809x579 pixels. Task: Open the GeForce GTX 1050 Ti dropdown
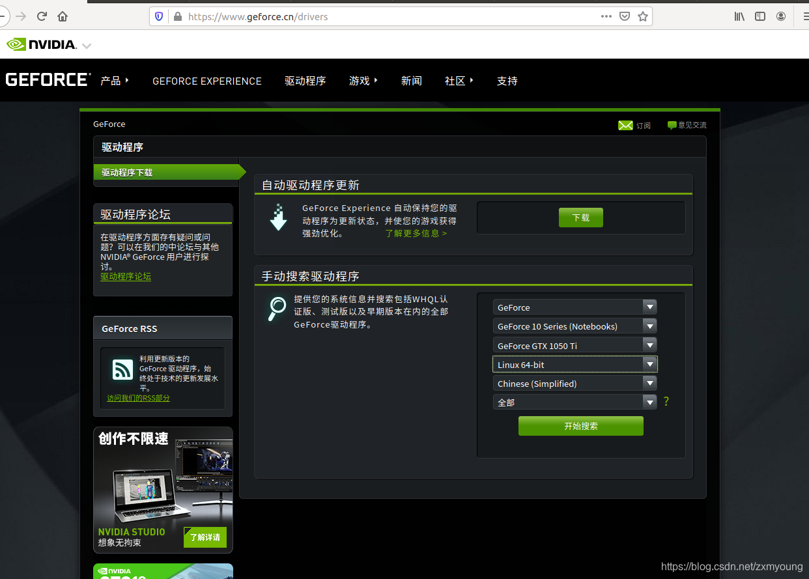[x=575, y=345]
